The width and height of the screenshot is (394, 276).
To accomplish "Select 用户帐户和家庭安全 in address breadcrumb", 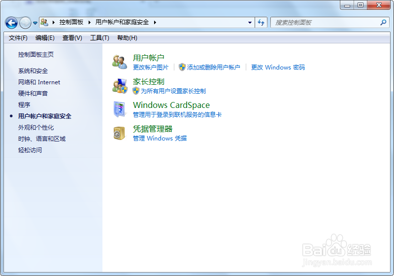I will pos(122,22).
